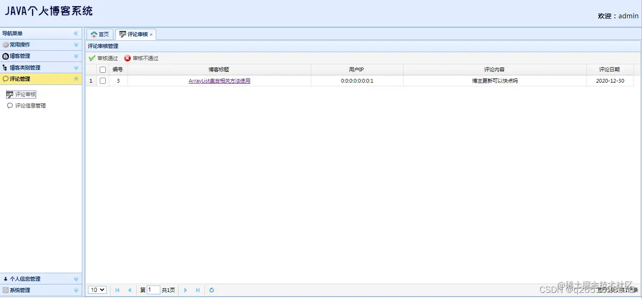Click the gear icon beside 常用操作
This screenshot has width=642, height=299.
[x=6, y=45]
